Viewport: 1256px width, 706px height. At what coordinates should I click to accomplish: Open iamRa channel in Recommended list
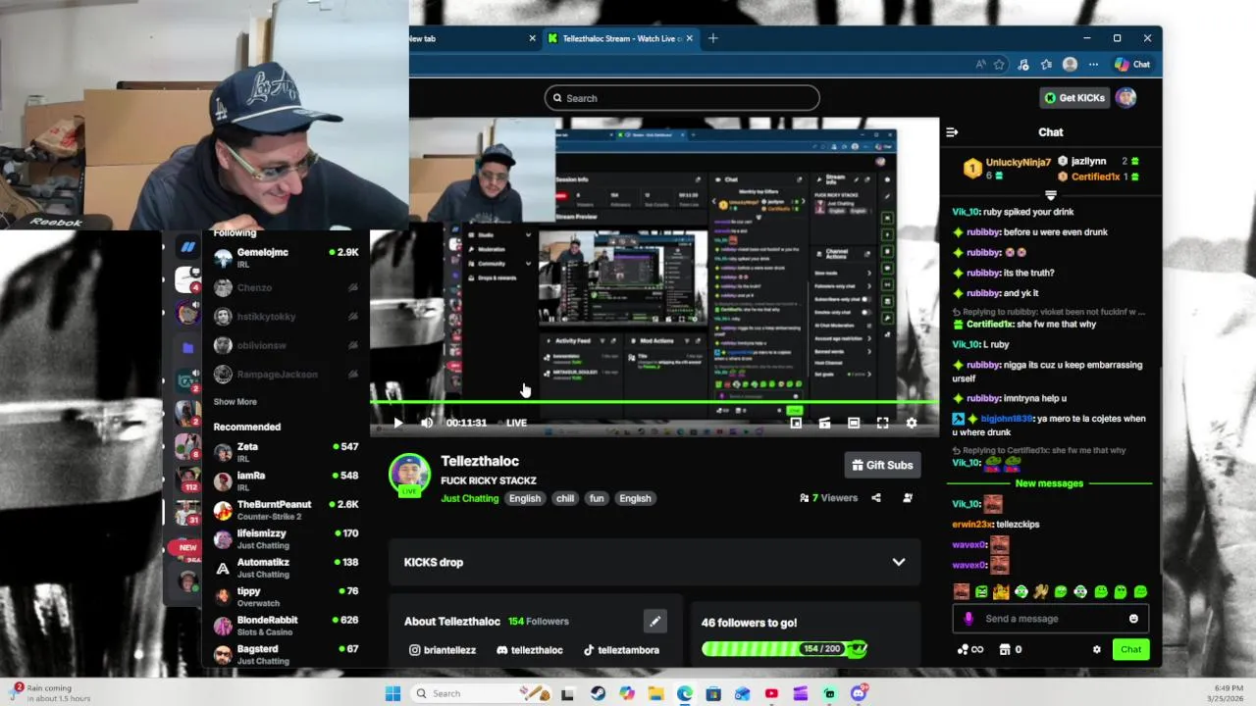[x=286, y=481]
